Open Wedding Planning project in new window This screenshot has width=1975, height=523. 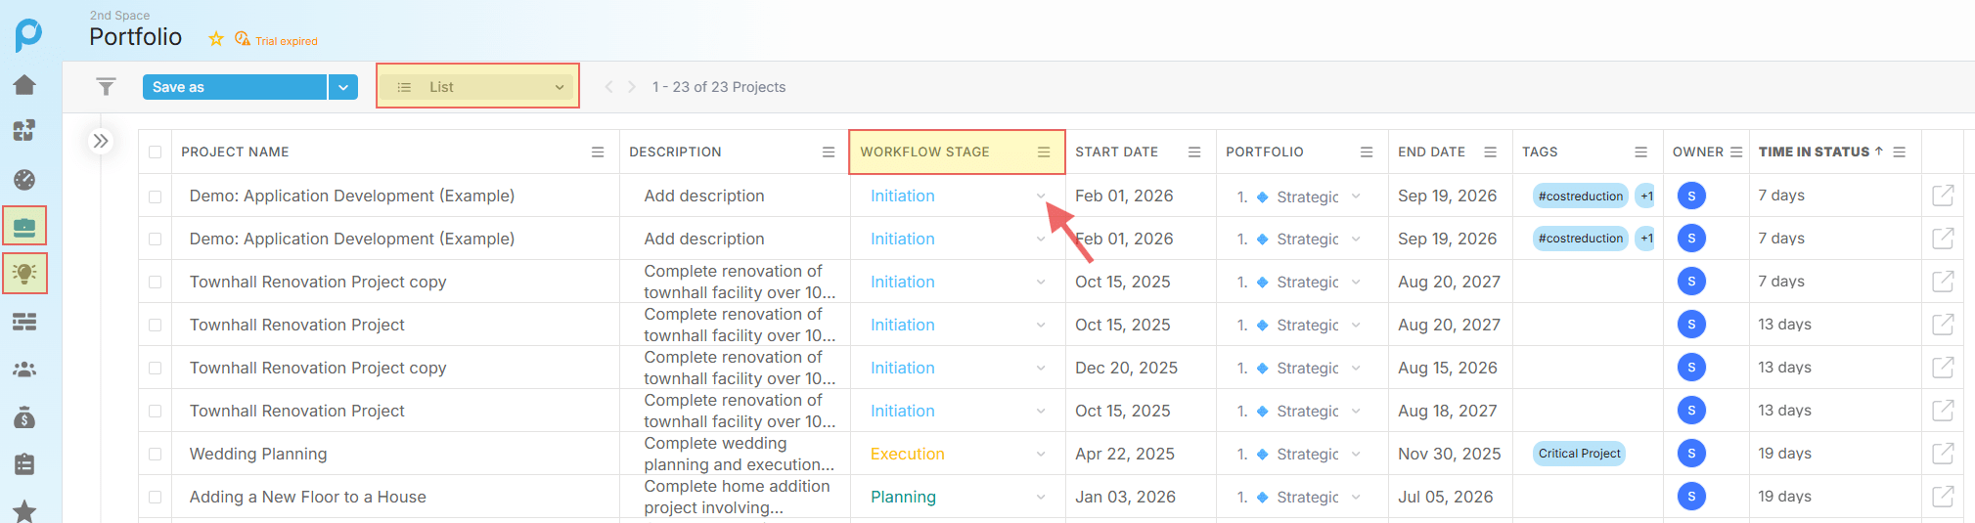pos(1942,454)
